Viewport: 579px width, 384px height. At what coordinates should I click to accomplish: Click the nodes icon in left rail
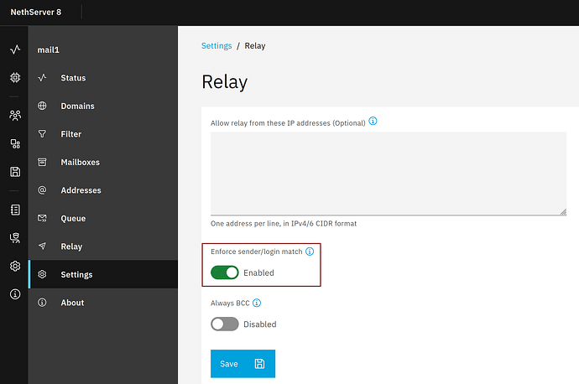[14, 143]
